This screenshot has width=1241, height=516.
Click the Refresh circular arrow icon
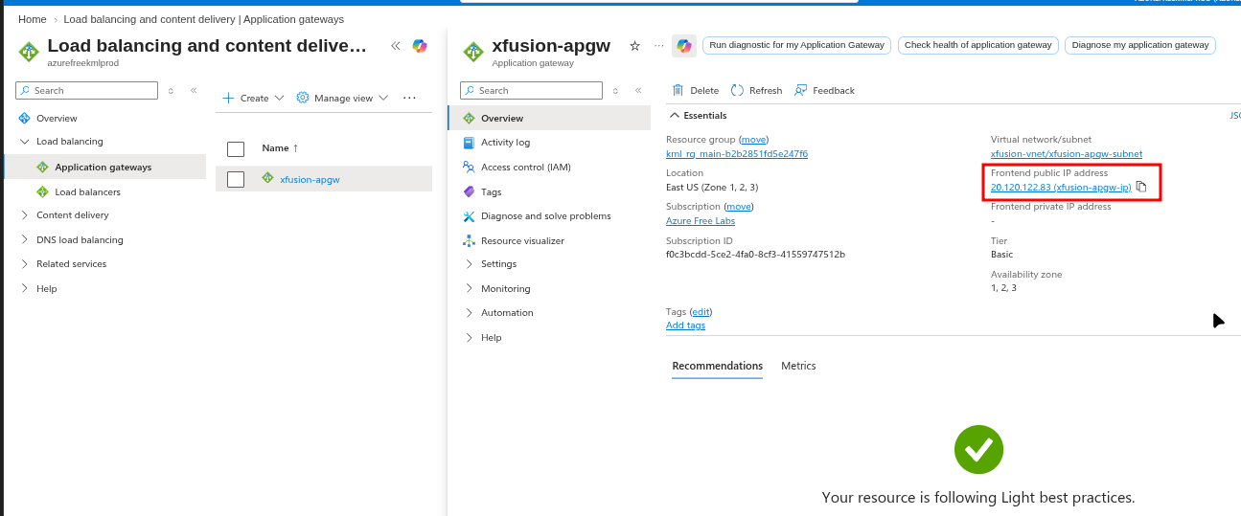tap(737, 90)
